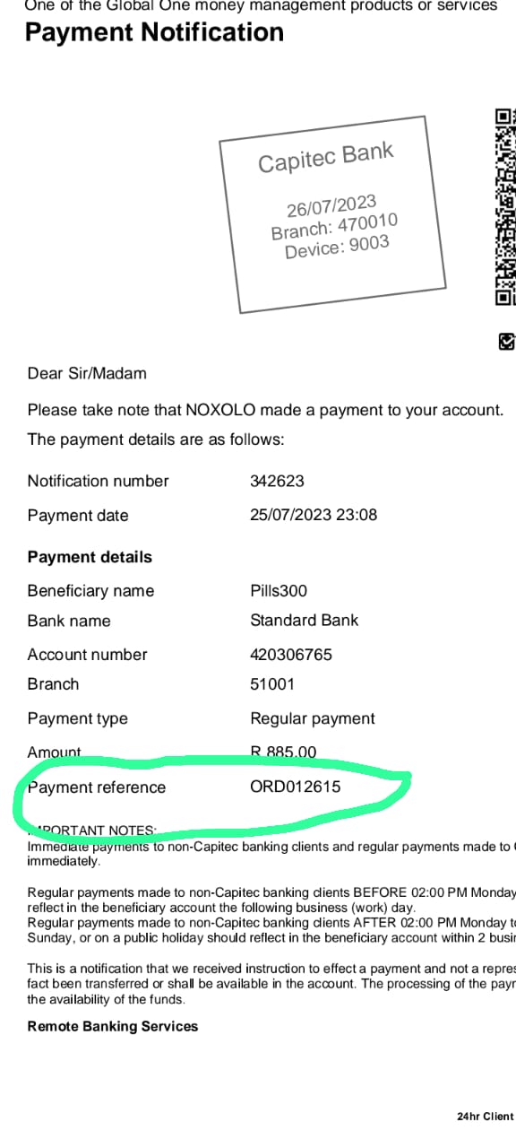Select the payment date 25/07/2023 23:08
Image resolution: width=516 pixels, height=1148 pixels.
click(314, 515)
